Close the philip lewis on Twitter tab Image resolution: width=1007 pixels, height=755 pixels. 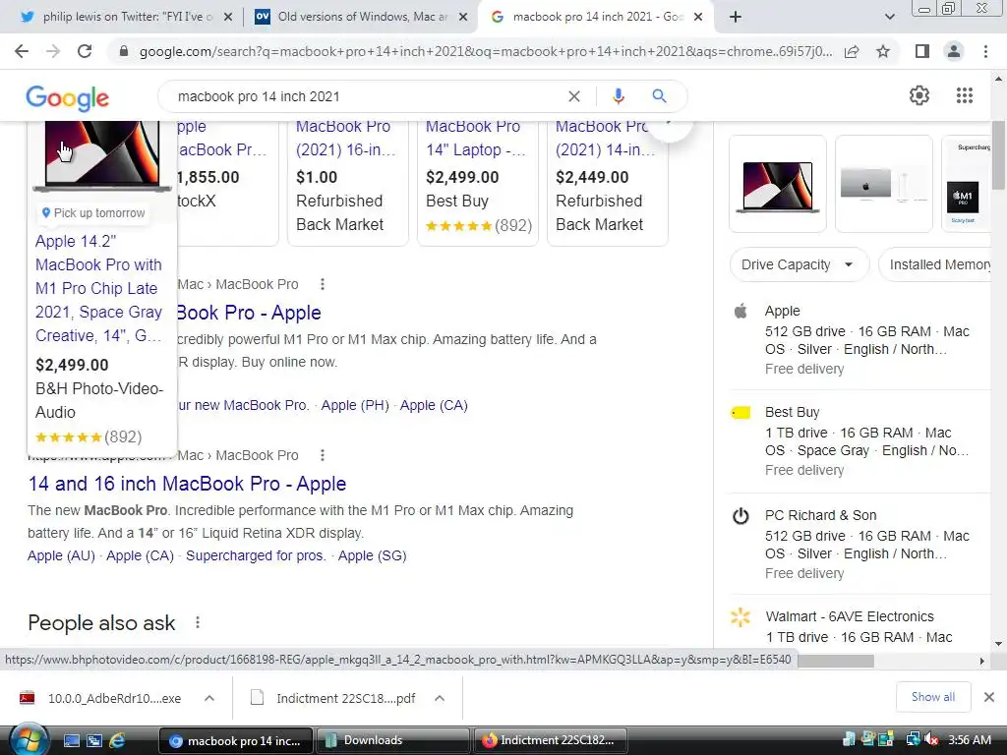click(x=227, y=17)
